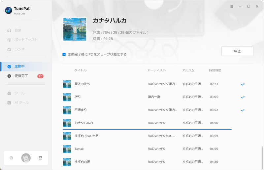Viewport: 264px width, 170px height.
Task: Click thumbnail of 草太の元へ track
Action: click(x=67, y=84)
